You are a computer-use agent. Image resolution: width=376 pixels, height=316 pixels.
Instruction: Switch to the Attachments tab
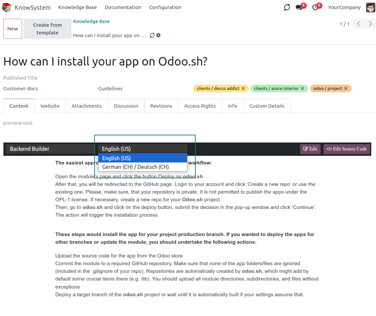point(87,106)
